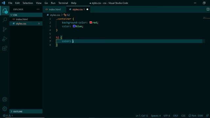Click styles.css in the breadcrumb path
Screen dimensions: 210x118
[55, 15]
